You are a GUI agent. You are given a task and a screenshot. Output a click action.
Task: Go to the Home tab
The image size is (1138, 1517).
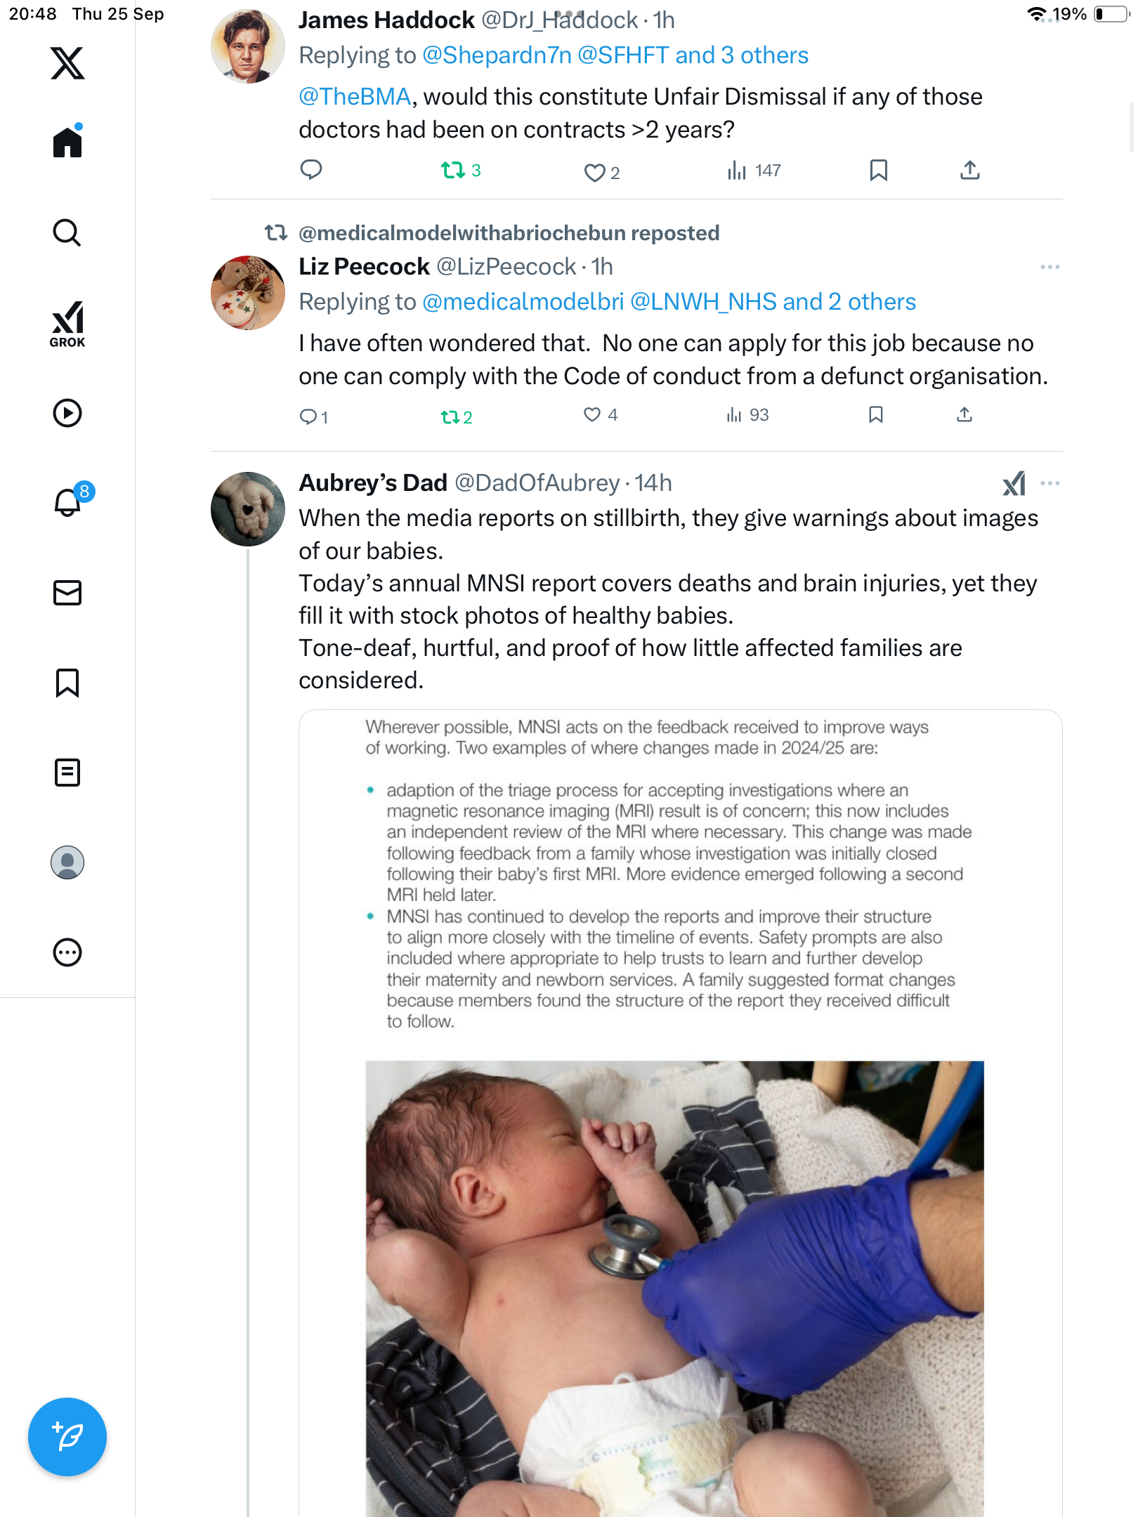(x=67, y=143)
